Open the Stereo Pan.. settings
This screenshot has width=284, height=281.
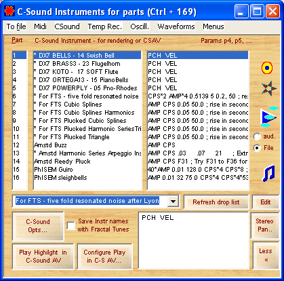pos(265,225)
